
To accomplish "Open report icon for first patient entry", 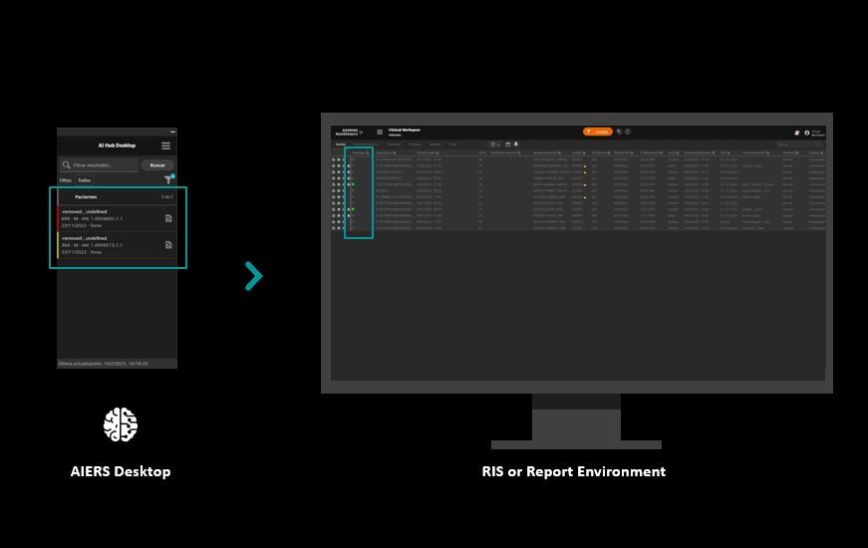I will click(168, 218).
